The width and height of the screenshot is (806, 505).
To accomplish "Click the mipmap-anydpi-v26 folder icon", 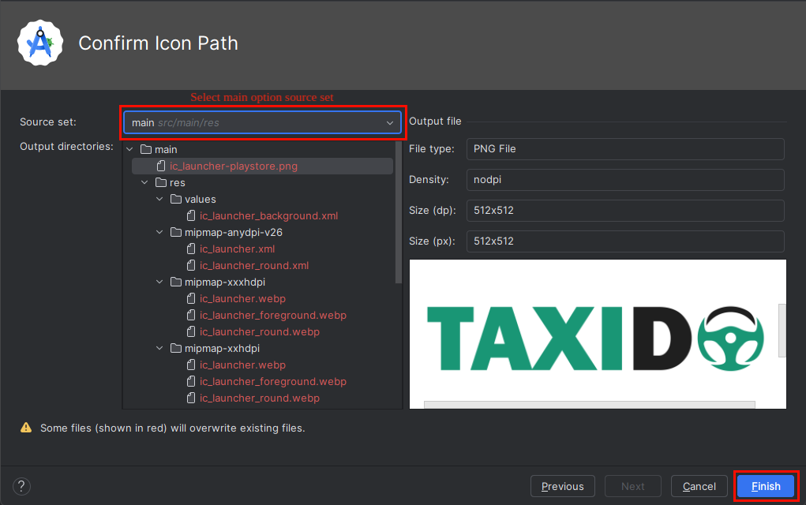I will pyautogui.click(x=176, y=233).
